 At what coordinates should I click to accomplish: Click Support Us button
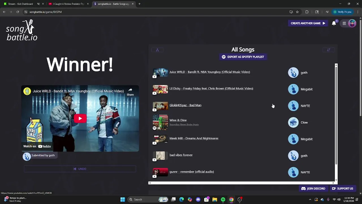(342, 188)
